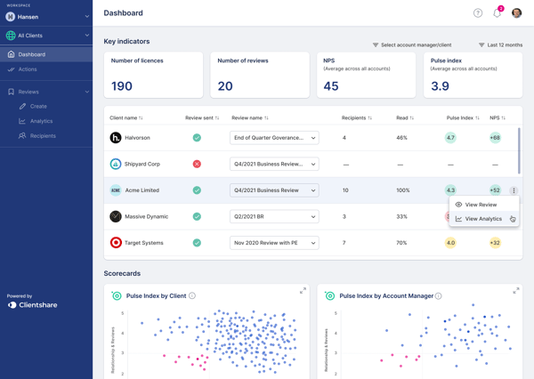This screenshot has height=379, width=534.
Task: Click the Shipyard Corp client logo
Action: coord(116,164)
